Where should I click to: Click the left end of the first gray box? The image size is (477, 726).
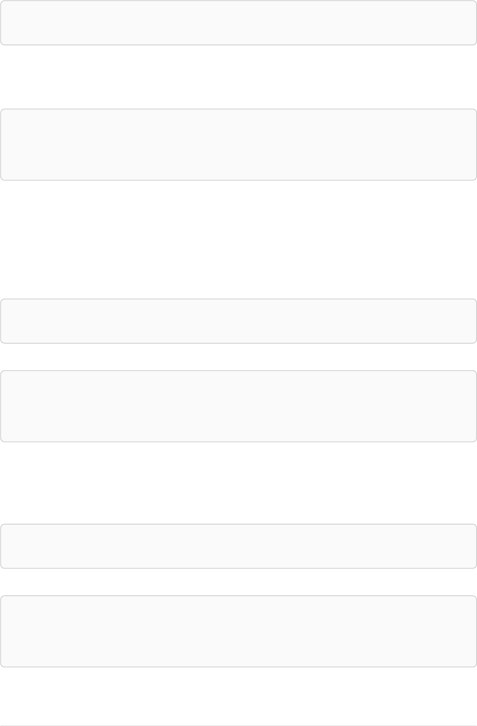[x=10, y=23]
